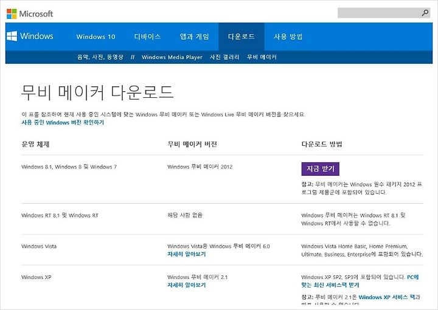
Task: Open the 사용 방법 menu item
Action: click(x=288, y=36)
